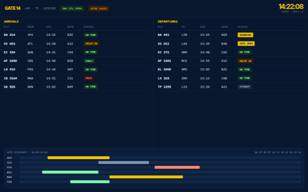Image resolution: width=308 pixels, height=192 pixels.
Task: Click gate A21 in the LIS departure row
Action: tap(224, 87)
